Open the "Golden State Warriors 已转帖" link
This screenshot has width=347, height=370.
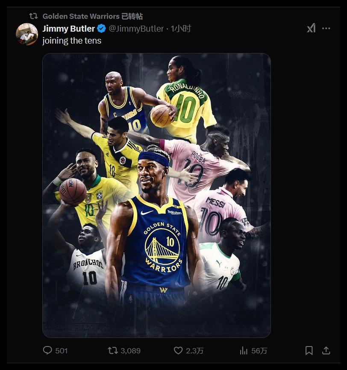[92, 16]
